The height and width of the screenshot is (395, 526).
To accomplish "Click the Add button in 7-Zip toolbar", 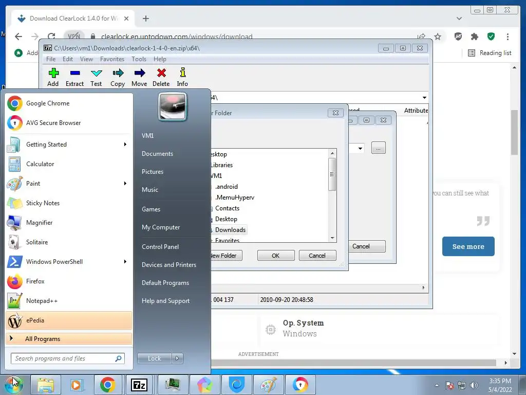I will click(53, 77).
